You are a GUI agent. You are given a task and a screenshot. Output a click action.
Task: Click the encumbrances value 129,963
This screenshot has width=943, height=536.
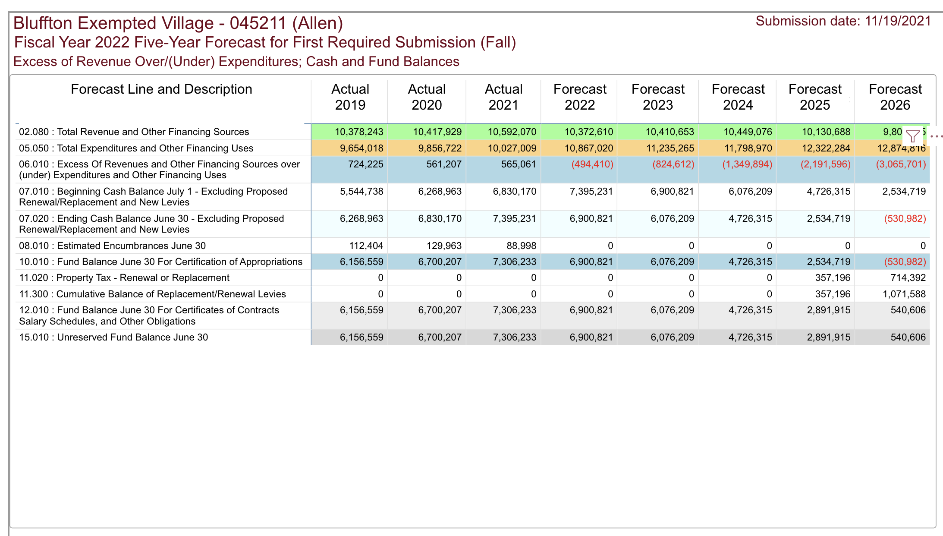point(444,246)
